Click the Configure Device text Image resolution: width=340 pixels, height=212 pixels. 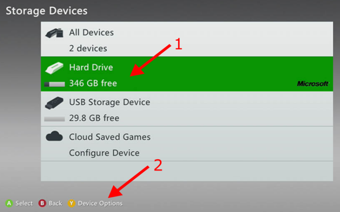pyautogui.click(x=104, y=153)
